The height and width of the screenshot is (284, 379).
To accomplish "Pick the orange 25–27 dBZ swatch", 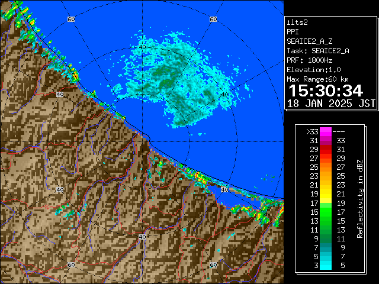I will pos(326,167).
